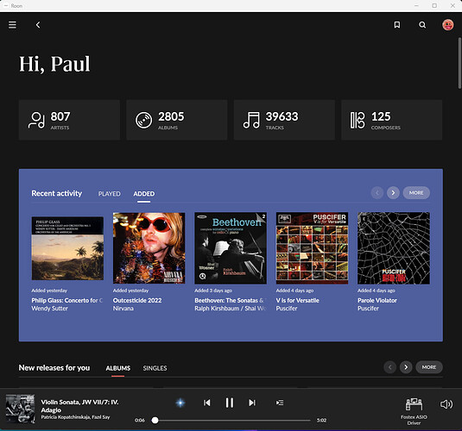Switch New releases to Singles tab

tap(155, 368)
